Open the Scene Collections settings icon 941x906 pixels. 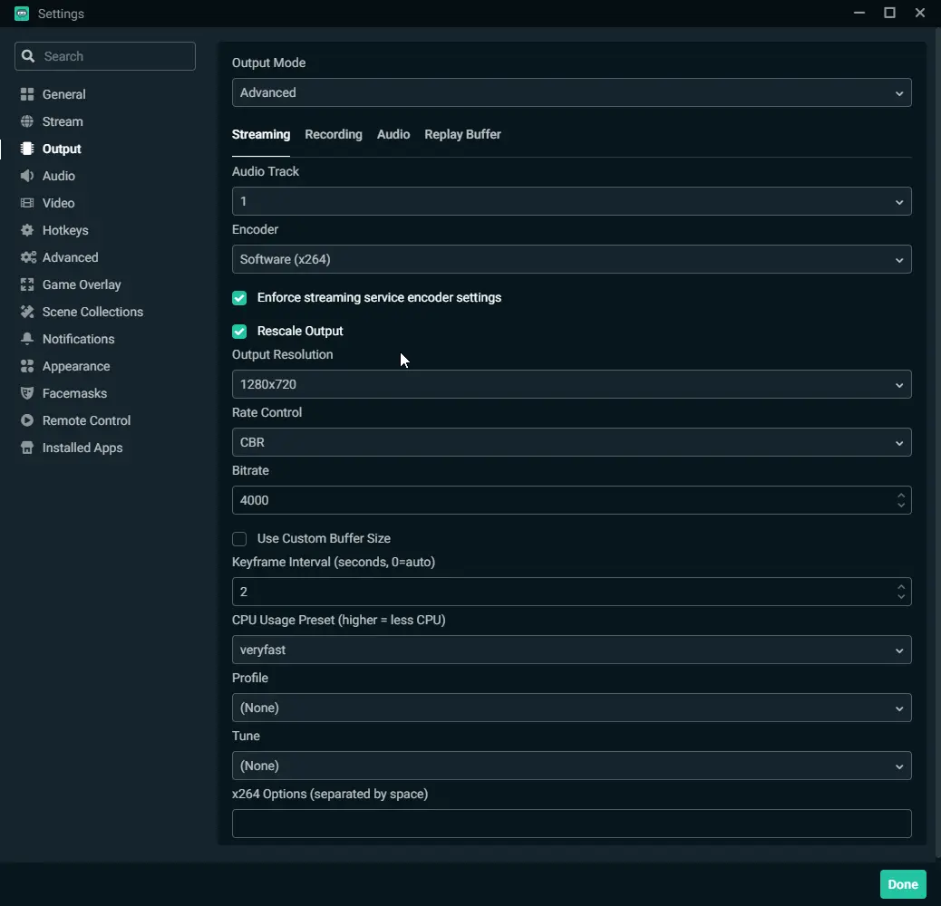coord(27,312)
